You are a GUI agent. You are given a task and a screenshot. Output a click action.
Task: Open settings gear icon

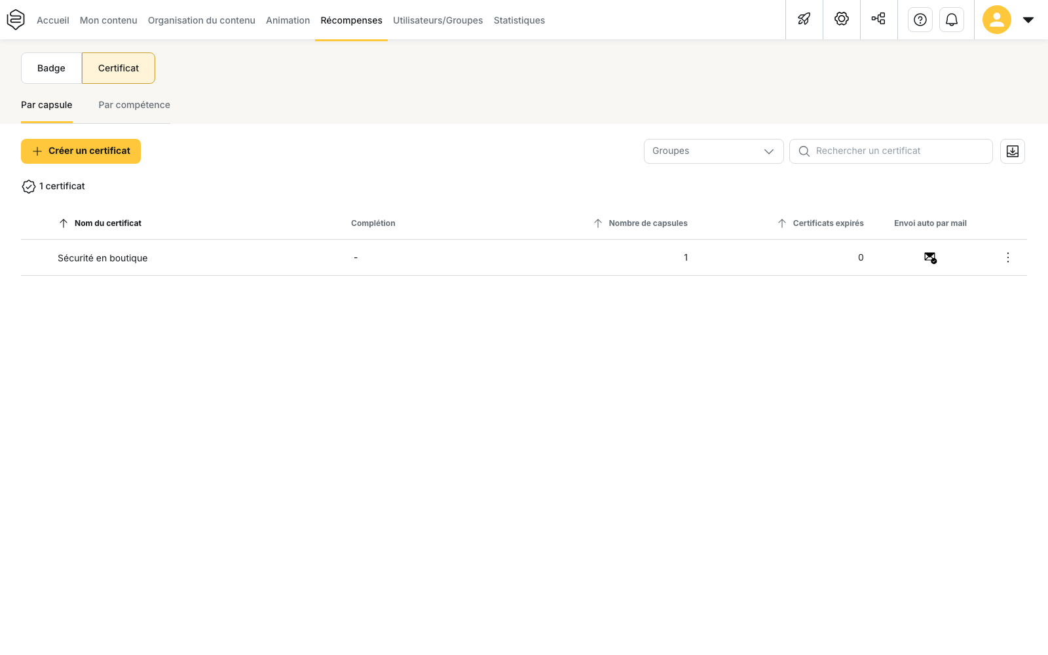(842, 19)
